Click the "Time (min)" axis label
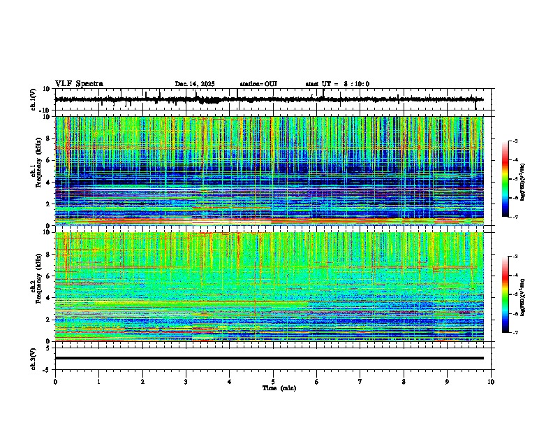Image resolution: width=553 pixels, height=428 pixels. pos(279,388)
